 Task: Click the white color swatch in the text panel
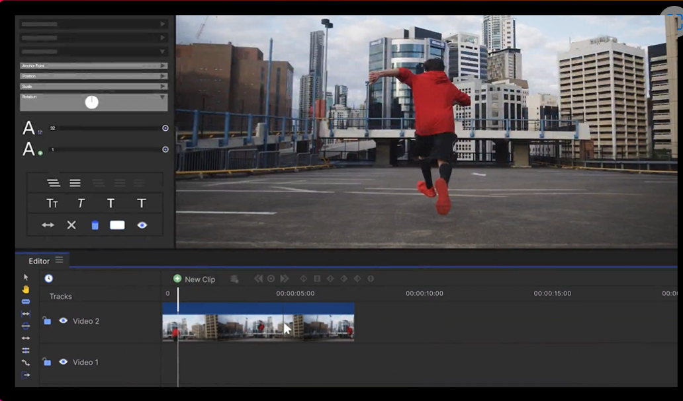coord(117,225)
